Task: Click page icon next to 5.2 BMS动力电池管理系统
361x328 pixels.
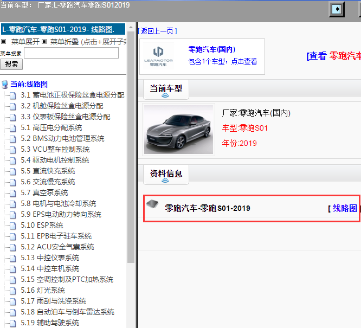Action: click(x=13, y=139)
